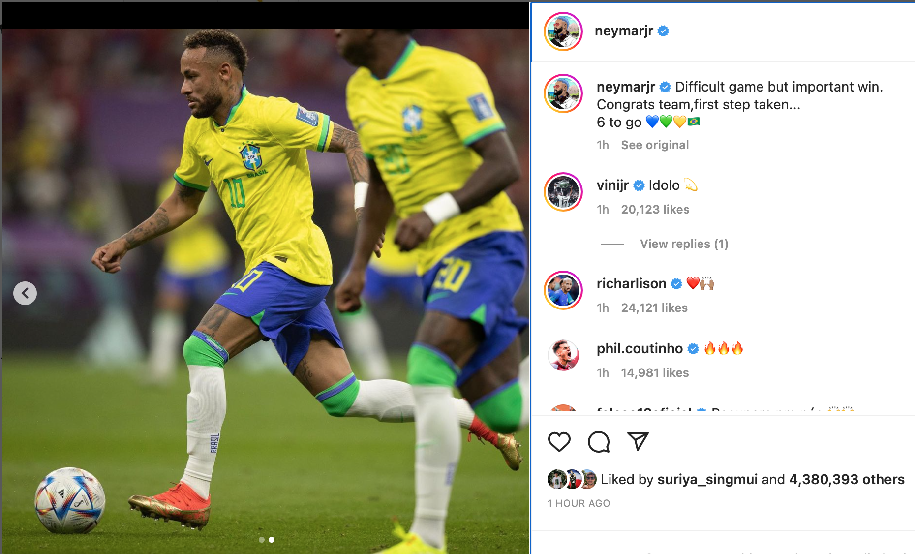The height and width of the screenshot is (554, 915).
Task: Open the richarlison username link
Action: click(x=631, y=283)
